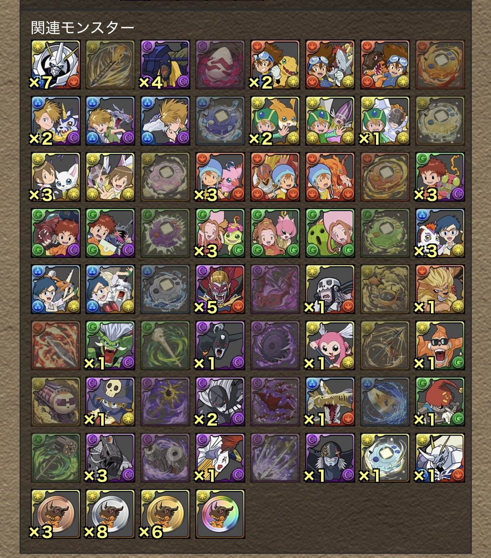Open the skull-hat wizard monster icon
Screen dimensions: 491x558
point(110,402)
